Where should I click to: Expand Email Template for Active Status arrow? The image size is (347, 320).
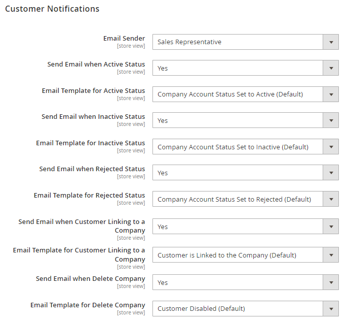click(331, 94)
